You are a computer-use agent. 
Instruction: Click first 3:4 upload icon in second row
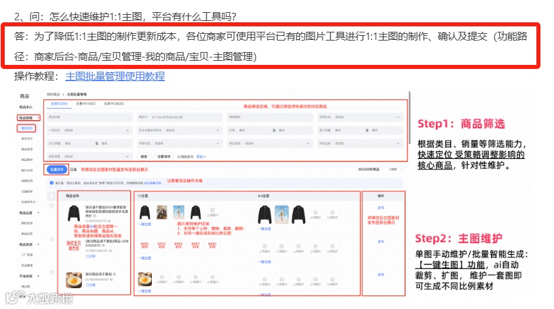tap(264, 248)
